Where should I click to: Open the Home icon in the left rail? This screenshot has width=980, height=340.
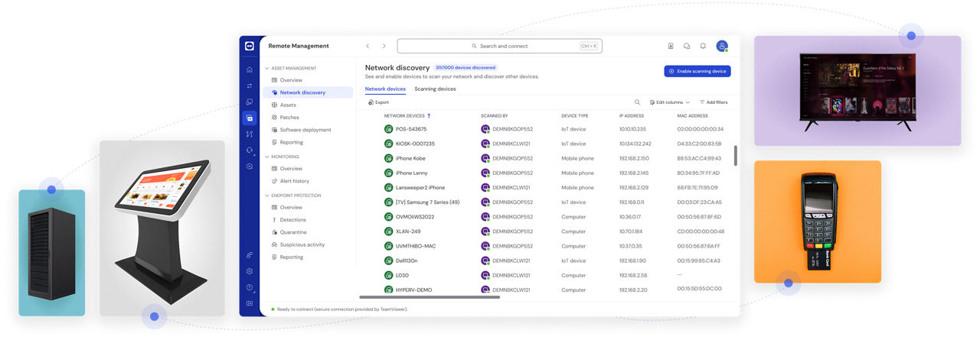coord(249,70)
